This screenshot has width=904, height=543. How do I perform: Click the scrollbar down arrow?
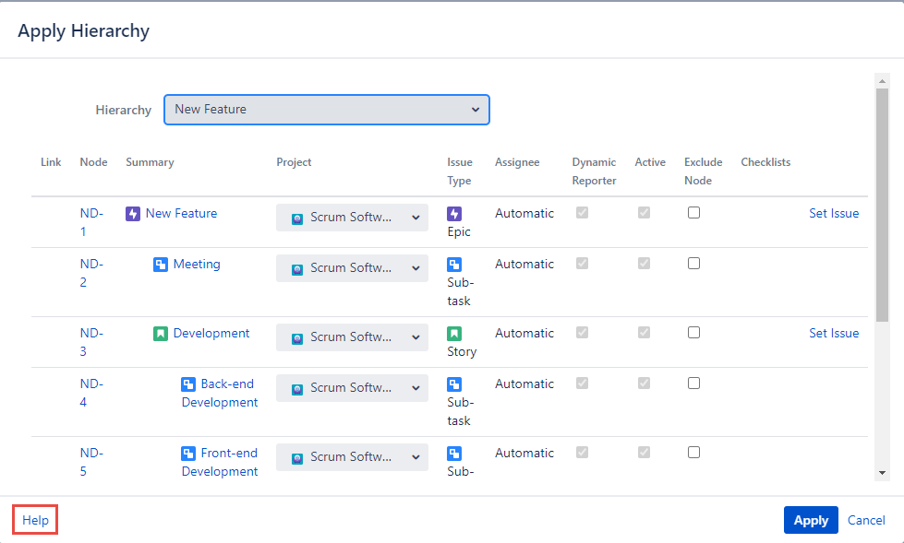pos(883,472)
